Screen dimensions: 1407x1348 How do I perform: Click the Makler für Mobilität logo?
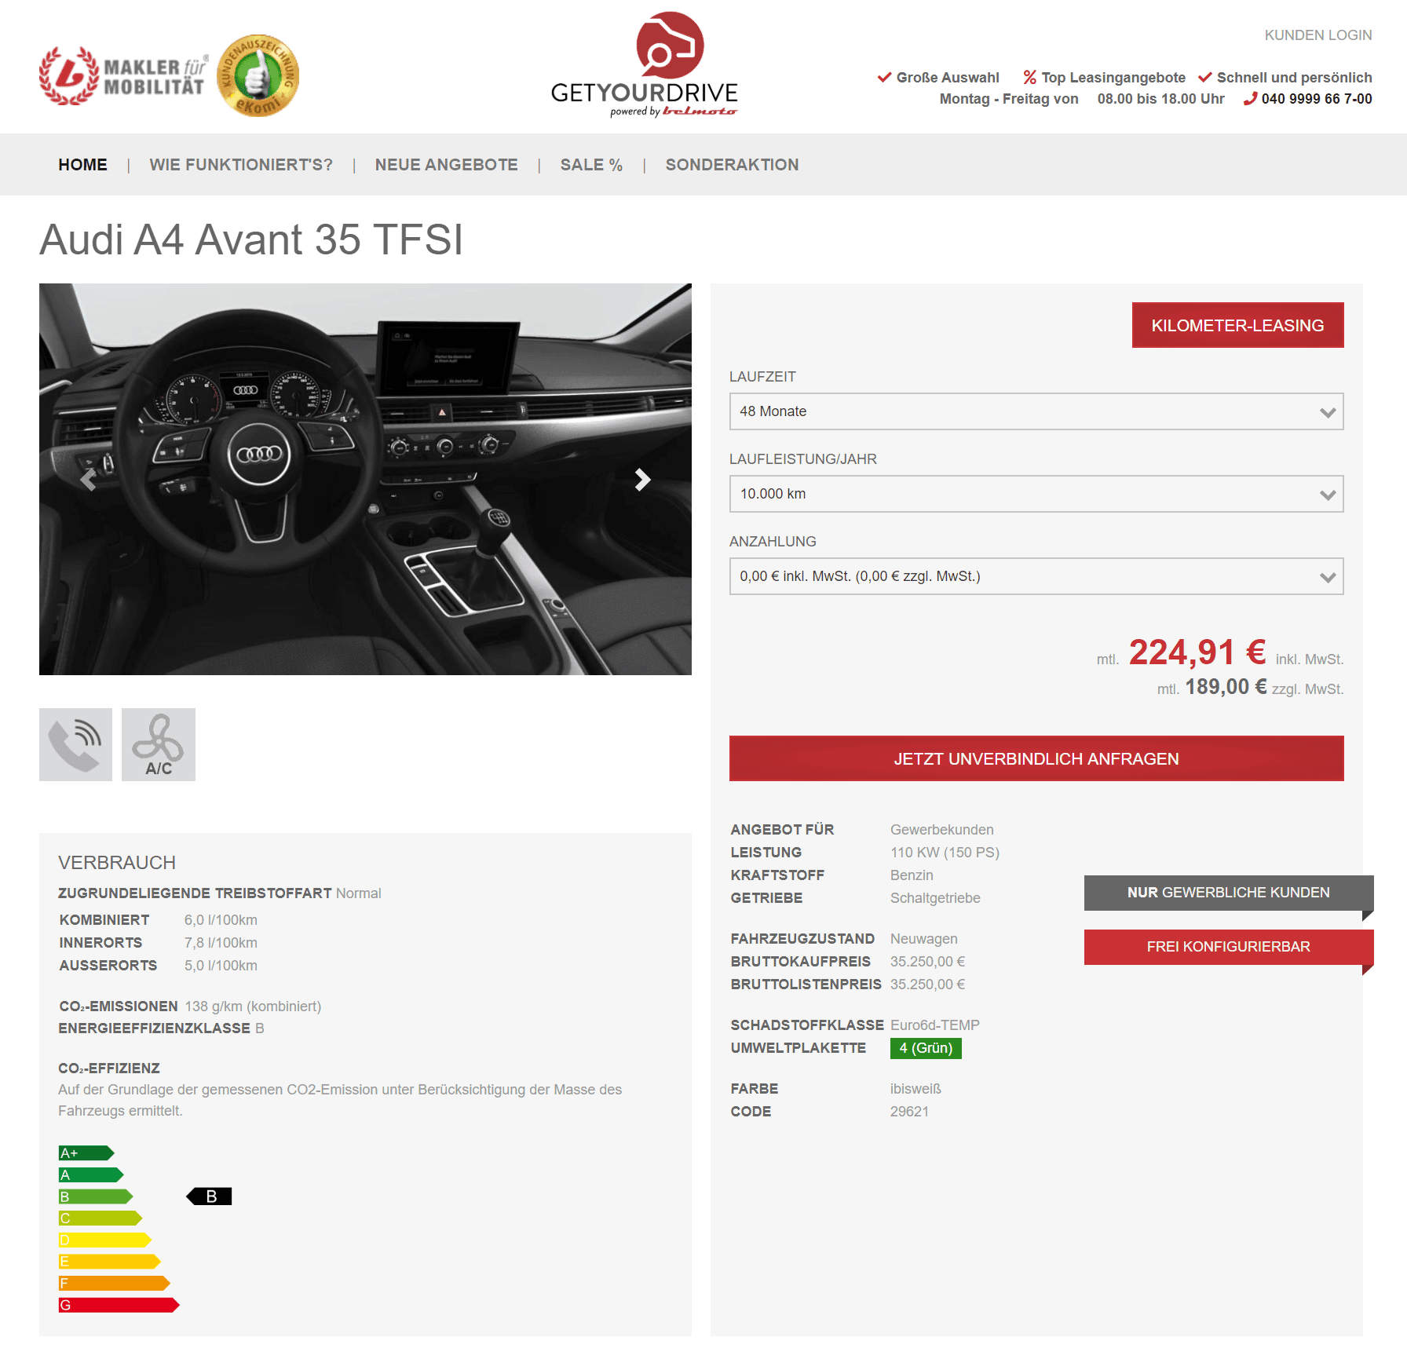tap(125, 76)
